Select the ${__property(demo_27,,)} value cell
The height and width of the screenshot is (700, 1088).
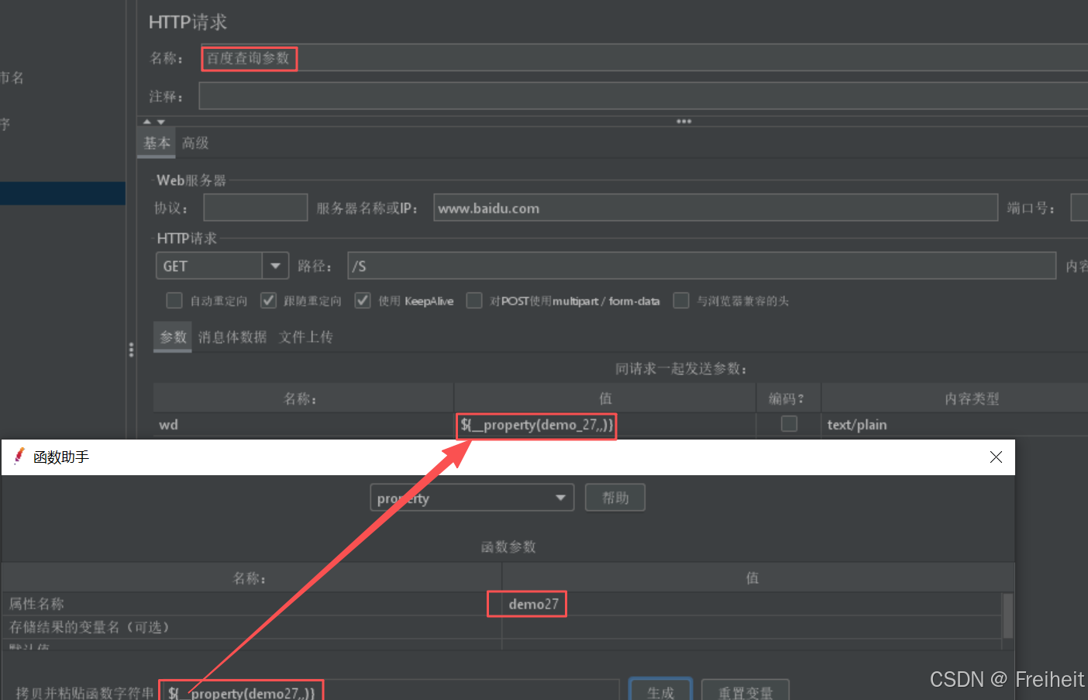point(605,425)
